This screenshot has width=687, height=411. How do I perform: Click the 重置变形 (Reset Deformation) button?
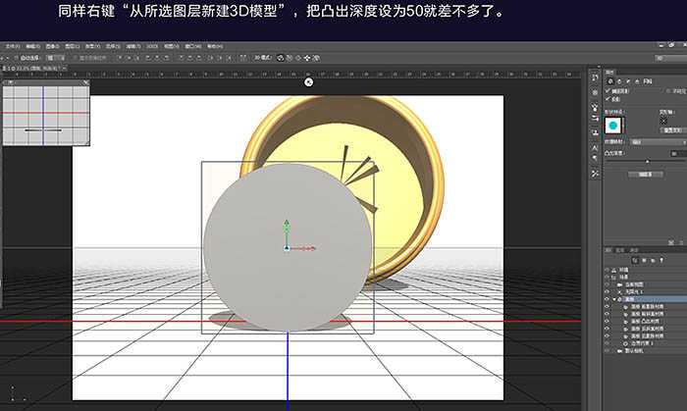tap(672, 130)
